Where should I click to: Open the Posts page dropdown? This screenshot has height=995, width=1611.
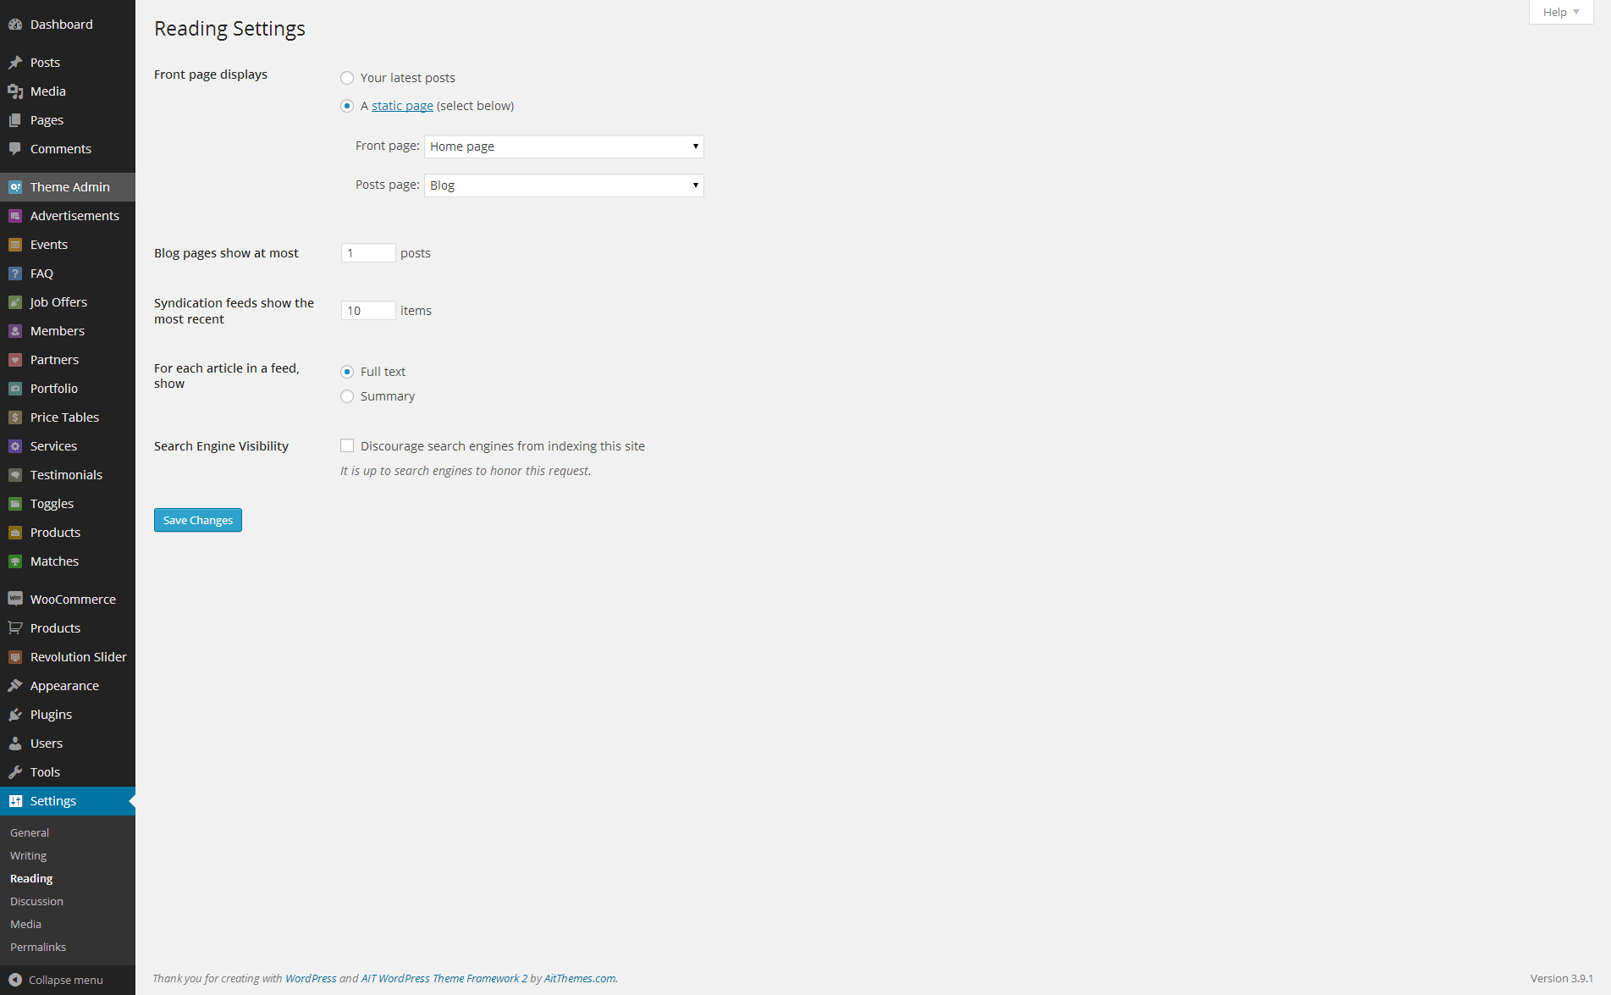[x=564, y=185]
